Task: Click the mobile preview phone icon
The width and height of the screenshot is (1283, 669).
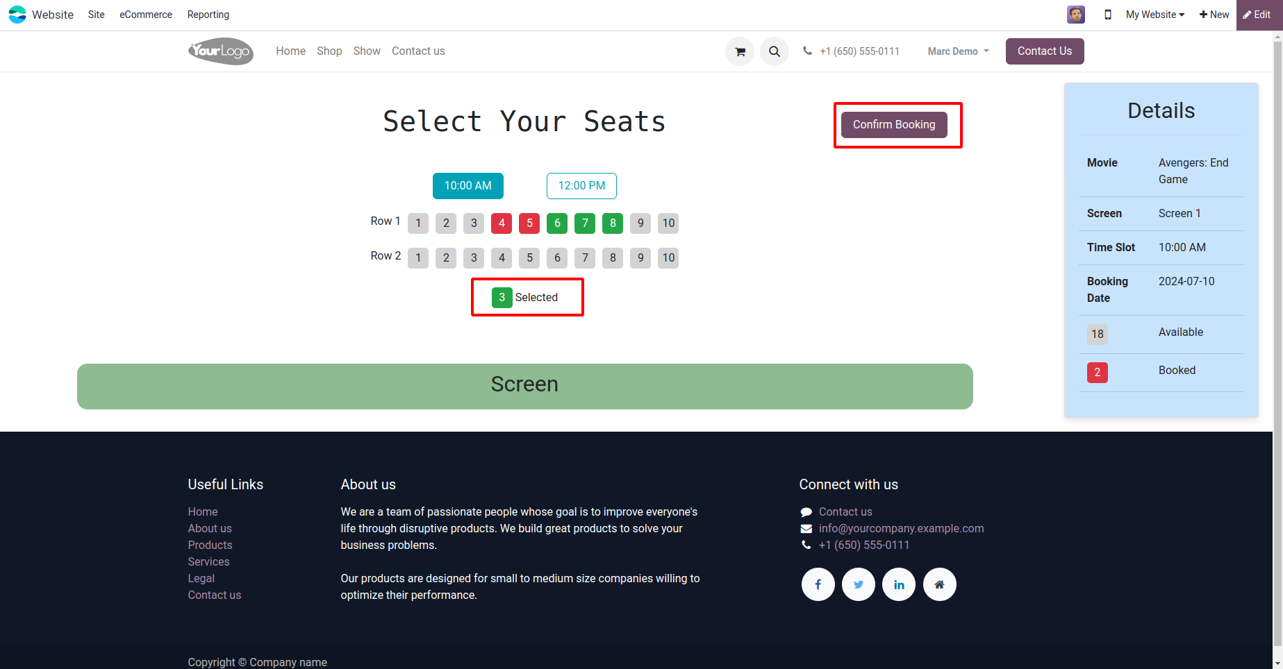Action: (x=1108, y=15)
